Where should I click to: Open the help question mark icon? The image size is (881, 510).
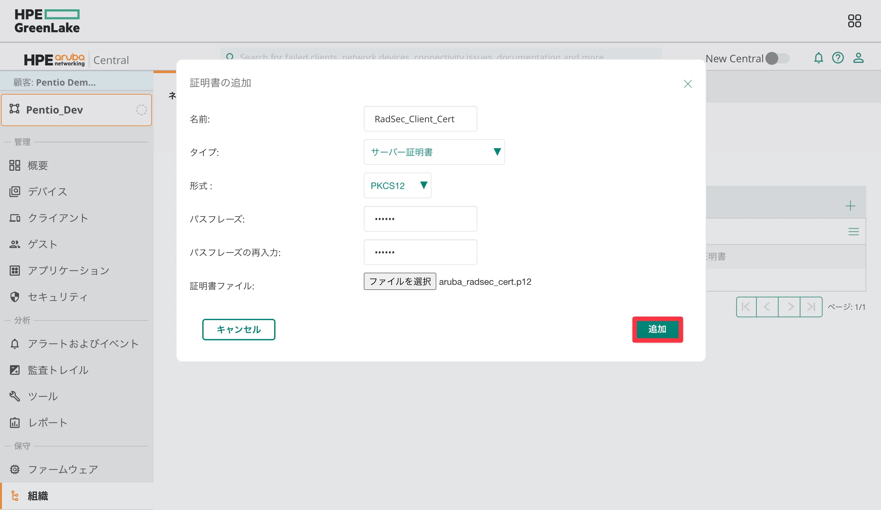coord(838,58)
